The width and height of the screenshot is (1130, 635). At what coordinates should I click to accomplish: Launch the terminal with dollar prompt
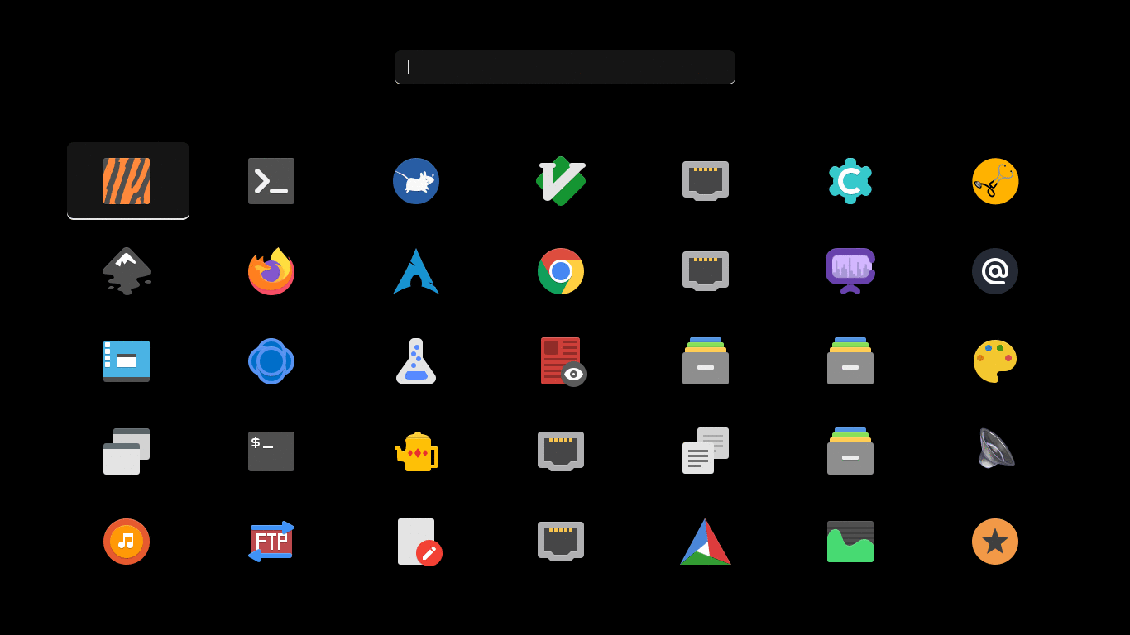[x=271, y=451]
